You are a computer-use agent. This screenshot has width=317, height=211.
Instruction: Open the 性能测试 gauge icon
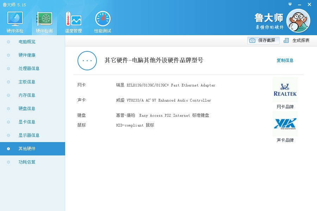click(x=103, y=19)
